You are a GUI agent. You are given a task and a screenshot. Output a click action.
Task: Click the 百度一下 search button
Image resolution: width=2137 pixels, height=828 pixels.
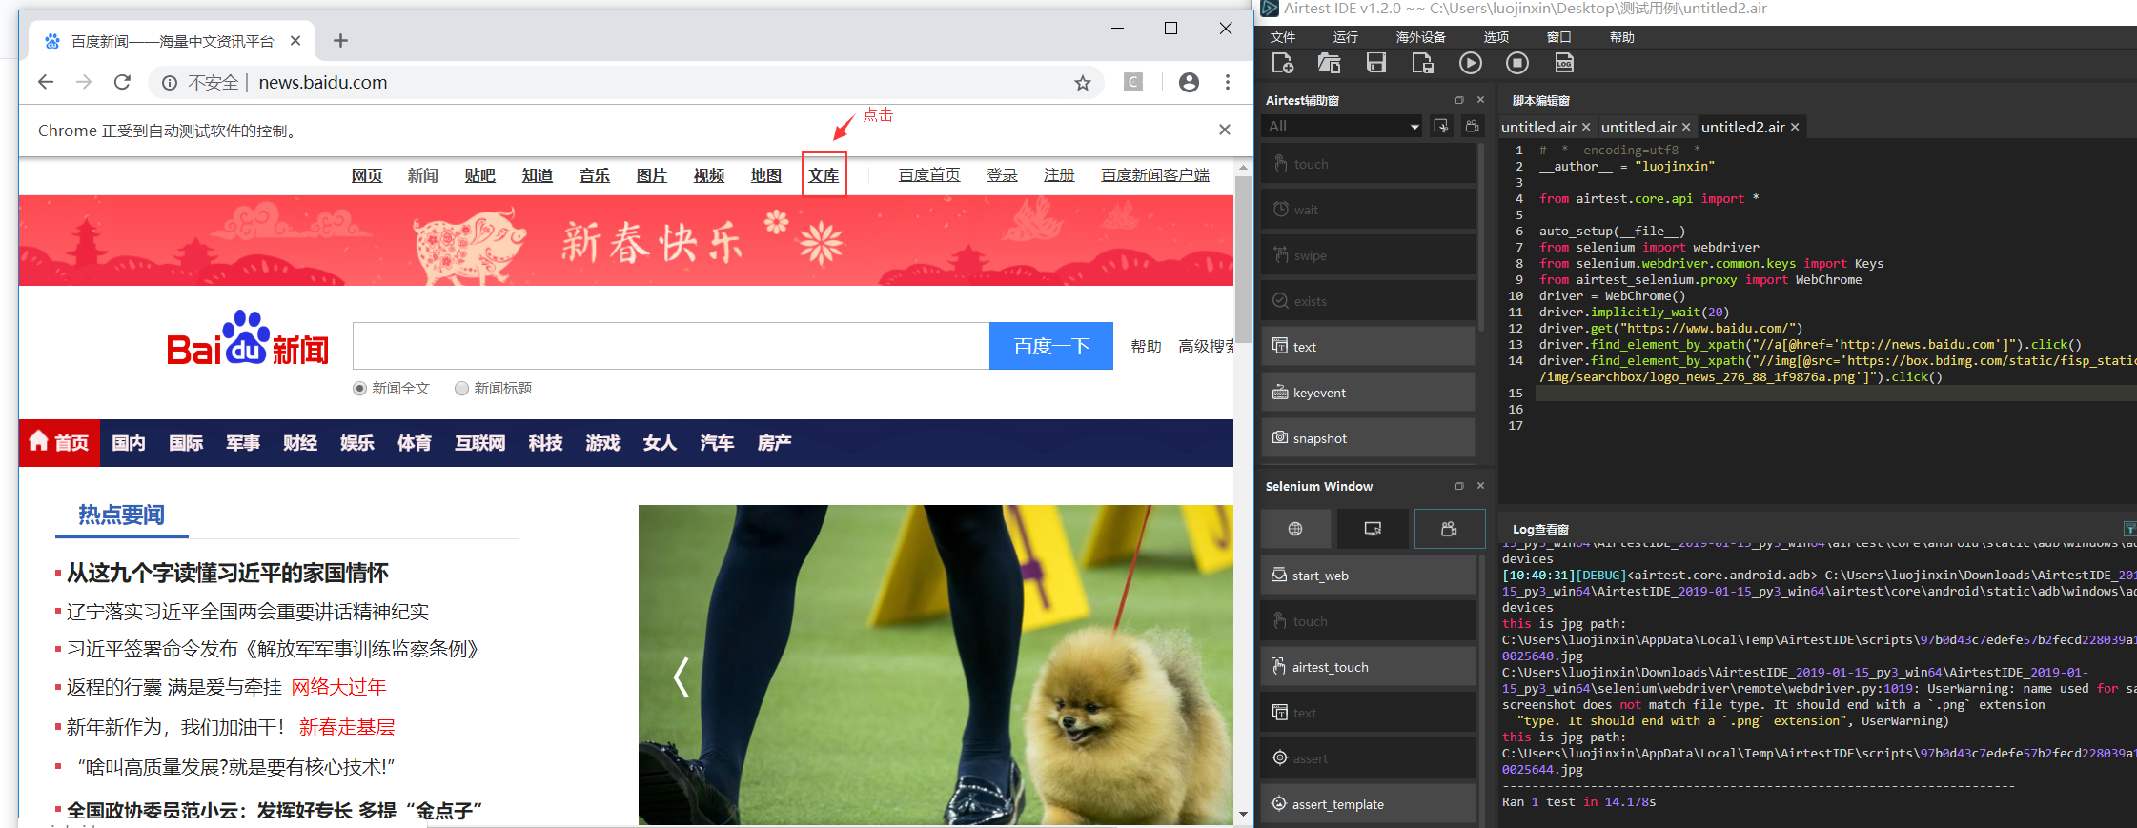1051,346
